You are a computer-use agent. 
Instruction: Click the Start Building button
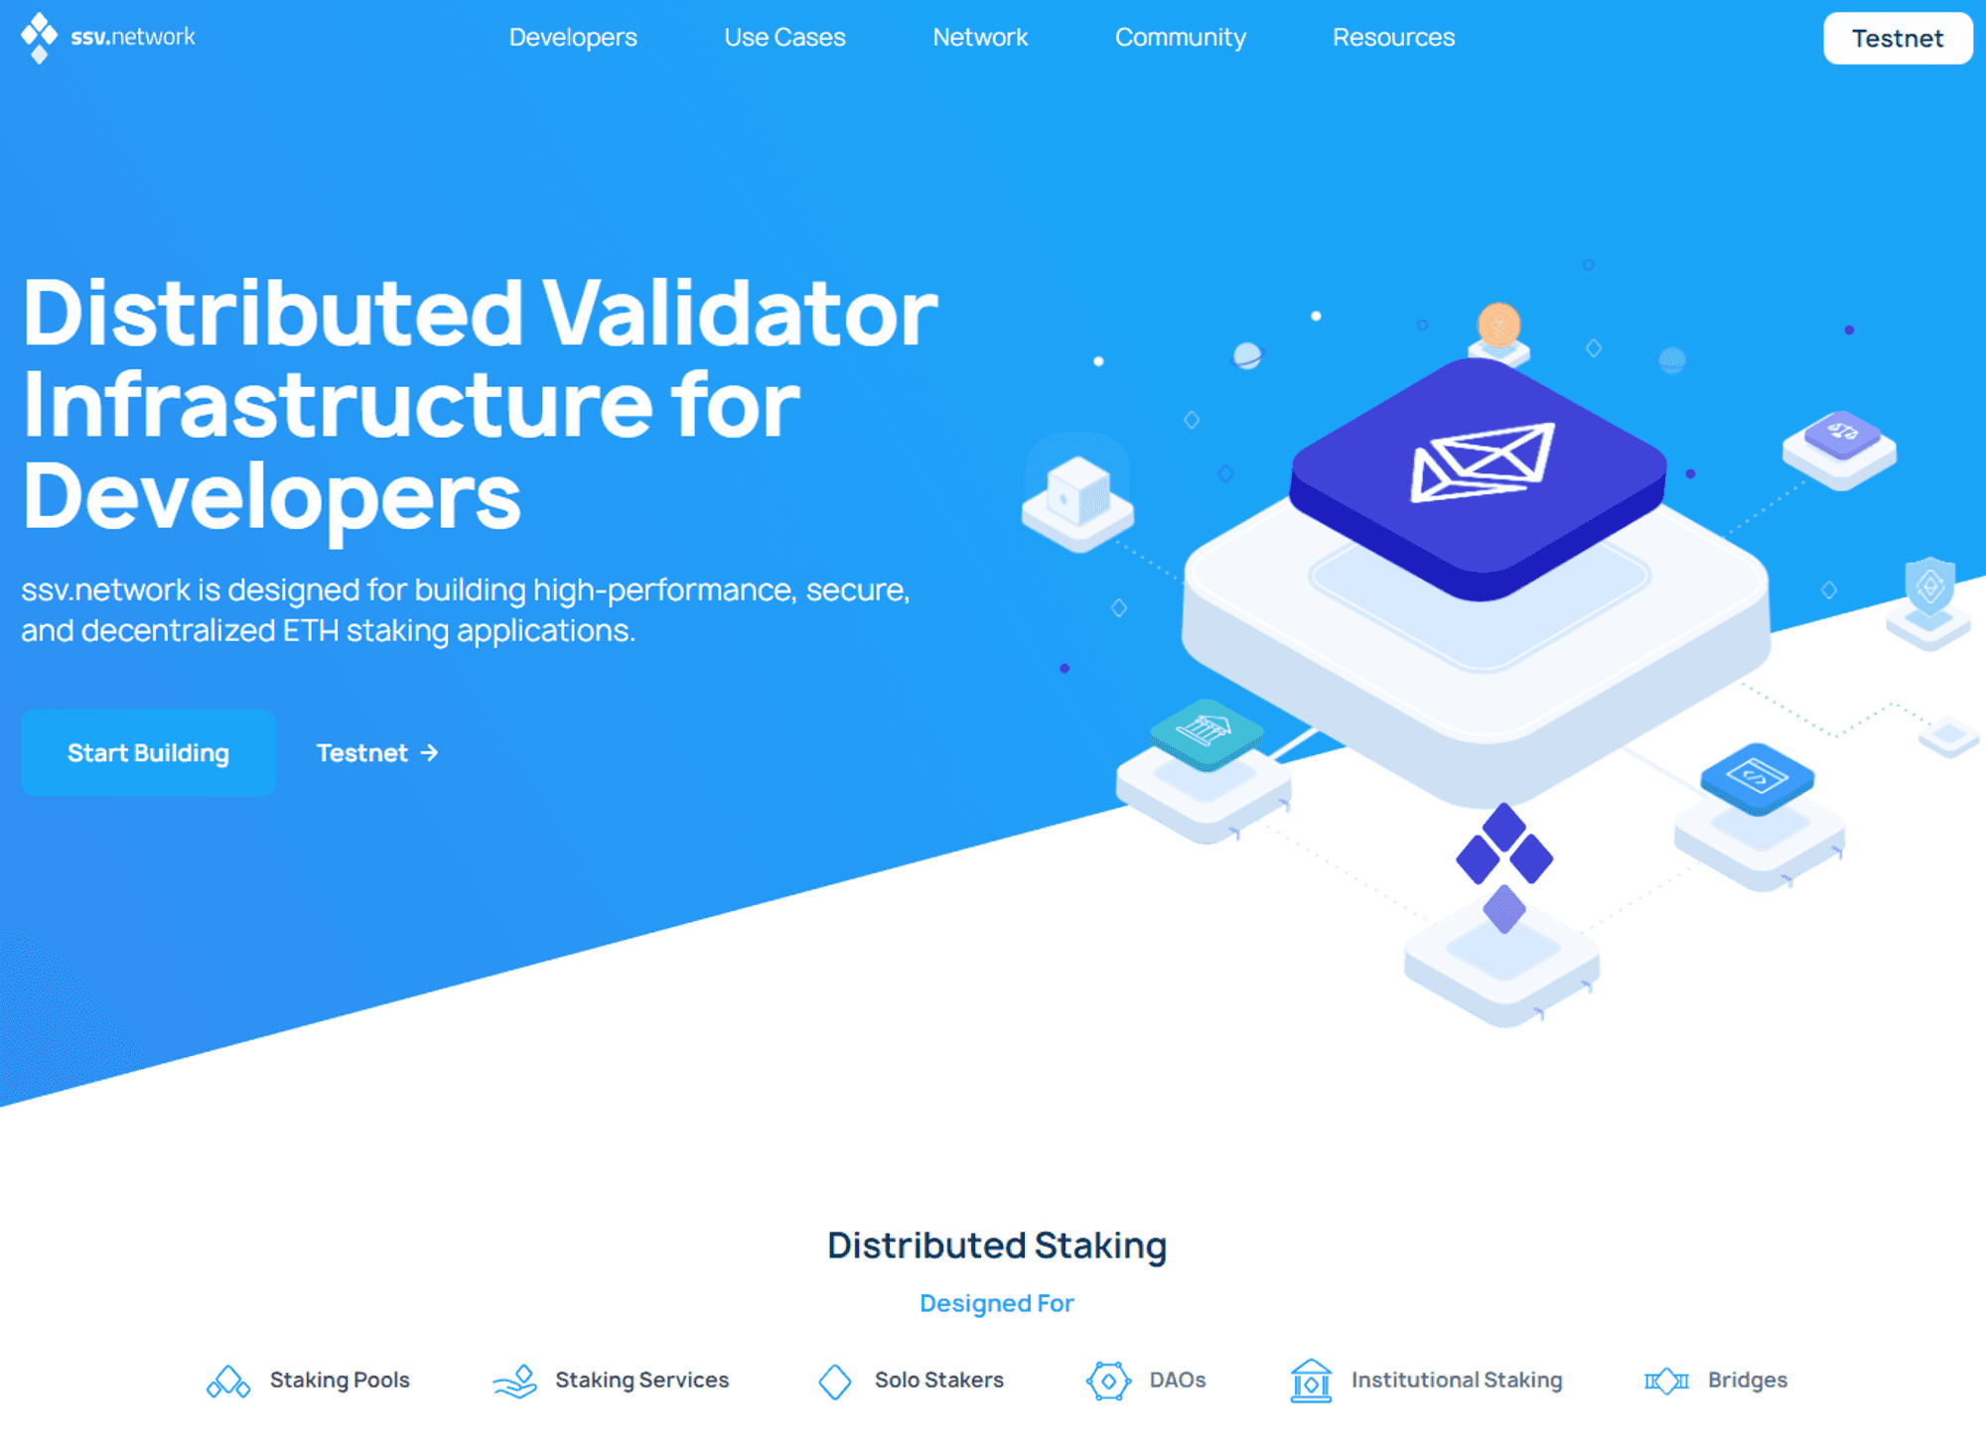coord(148,752)
